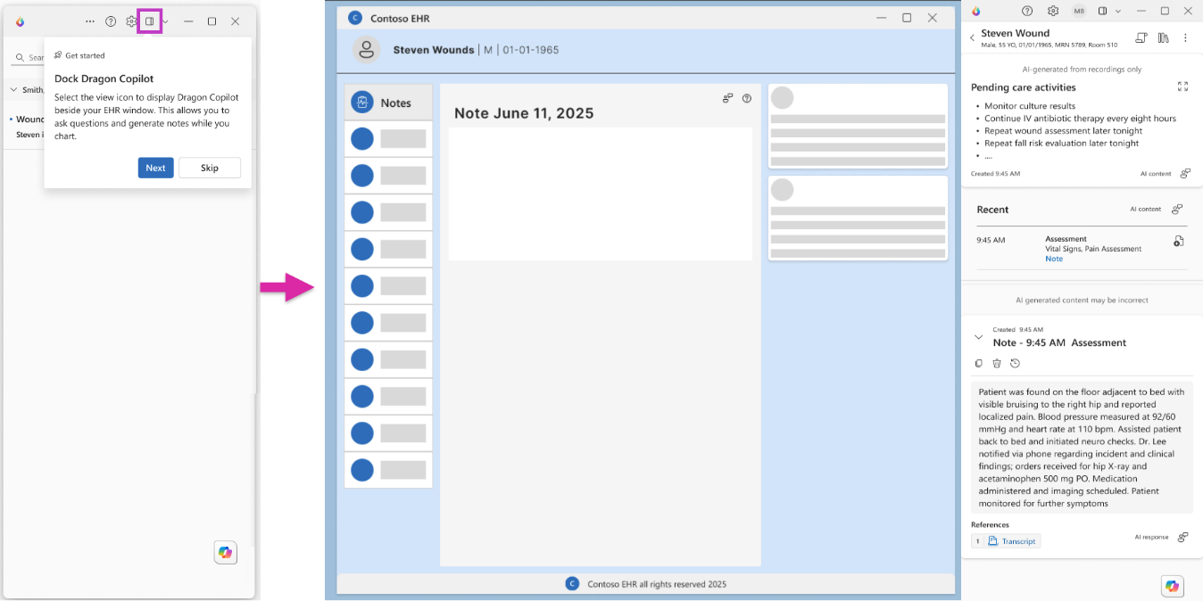Open the MB user profile menu

coord(1079,12)
